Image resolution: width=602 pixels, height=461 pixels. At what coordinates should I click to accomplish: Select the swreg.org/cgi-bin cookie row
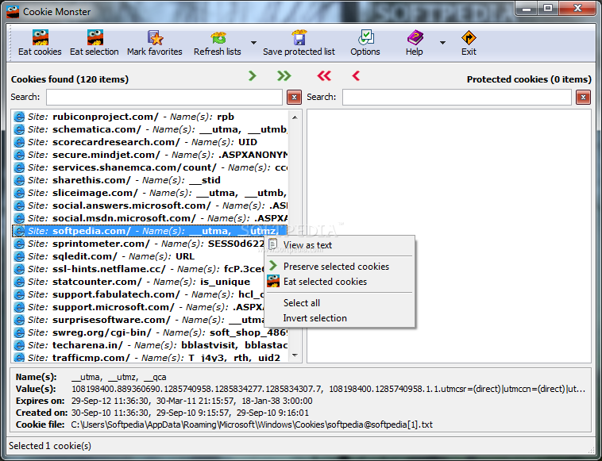(x=150, y=332)
